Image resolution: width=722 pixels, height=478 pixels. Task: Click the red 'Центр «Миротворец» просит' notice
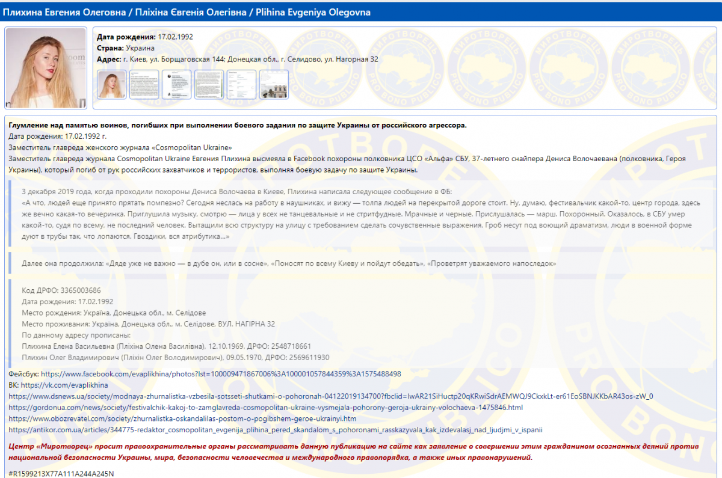pos(354,452)
